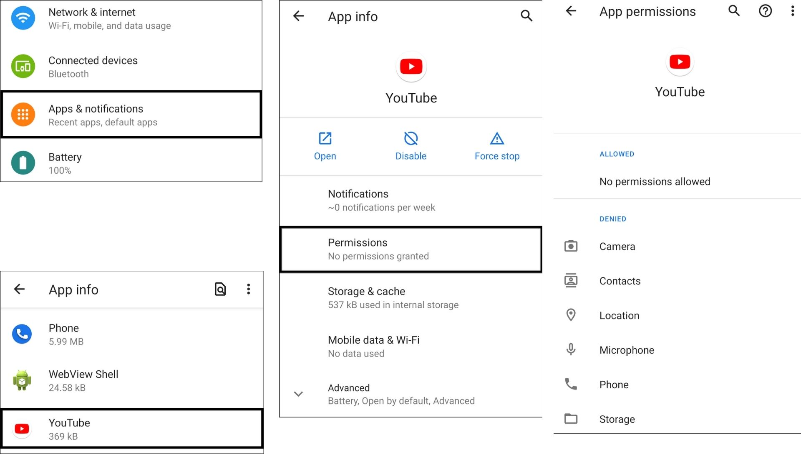Screen dimensions: 801x454
Task: Tap search icon on YouTube App info
Action: [x=526, y=16]
